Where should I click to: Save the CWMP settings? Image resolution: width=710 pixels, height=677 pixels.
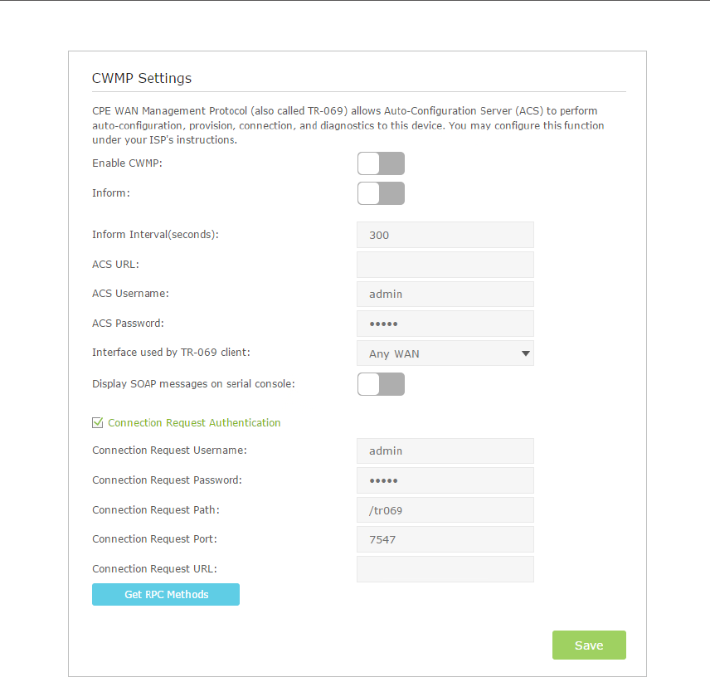pos(589,645)
